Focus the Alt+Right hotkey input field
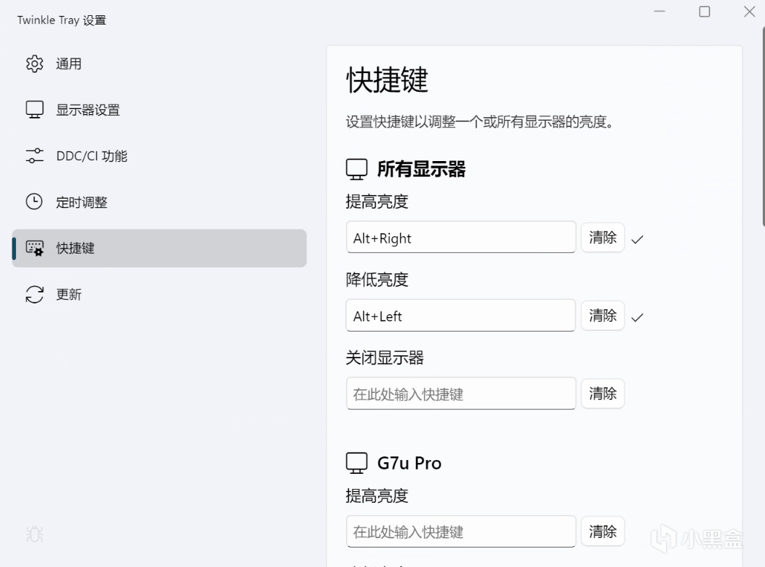 pos(461,238)
